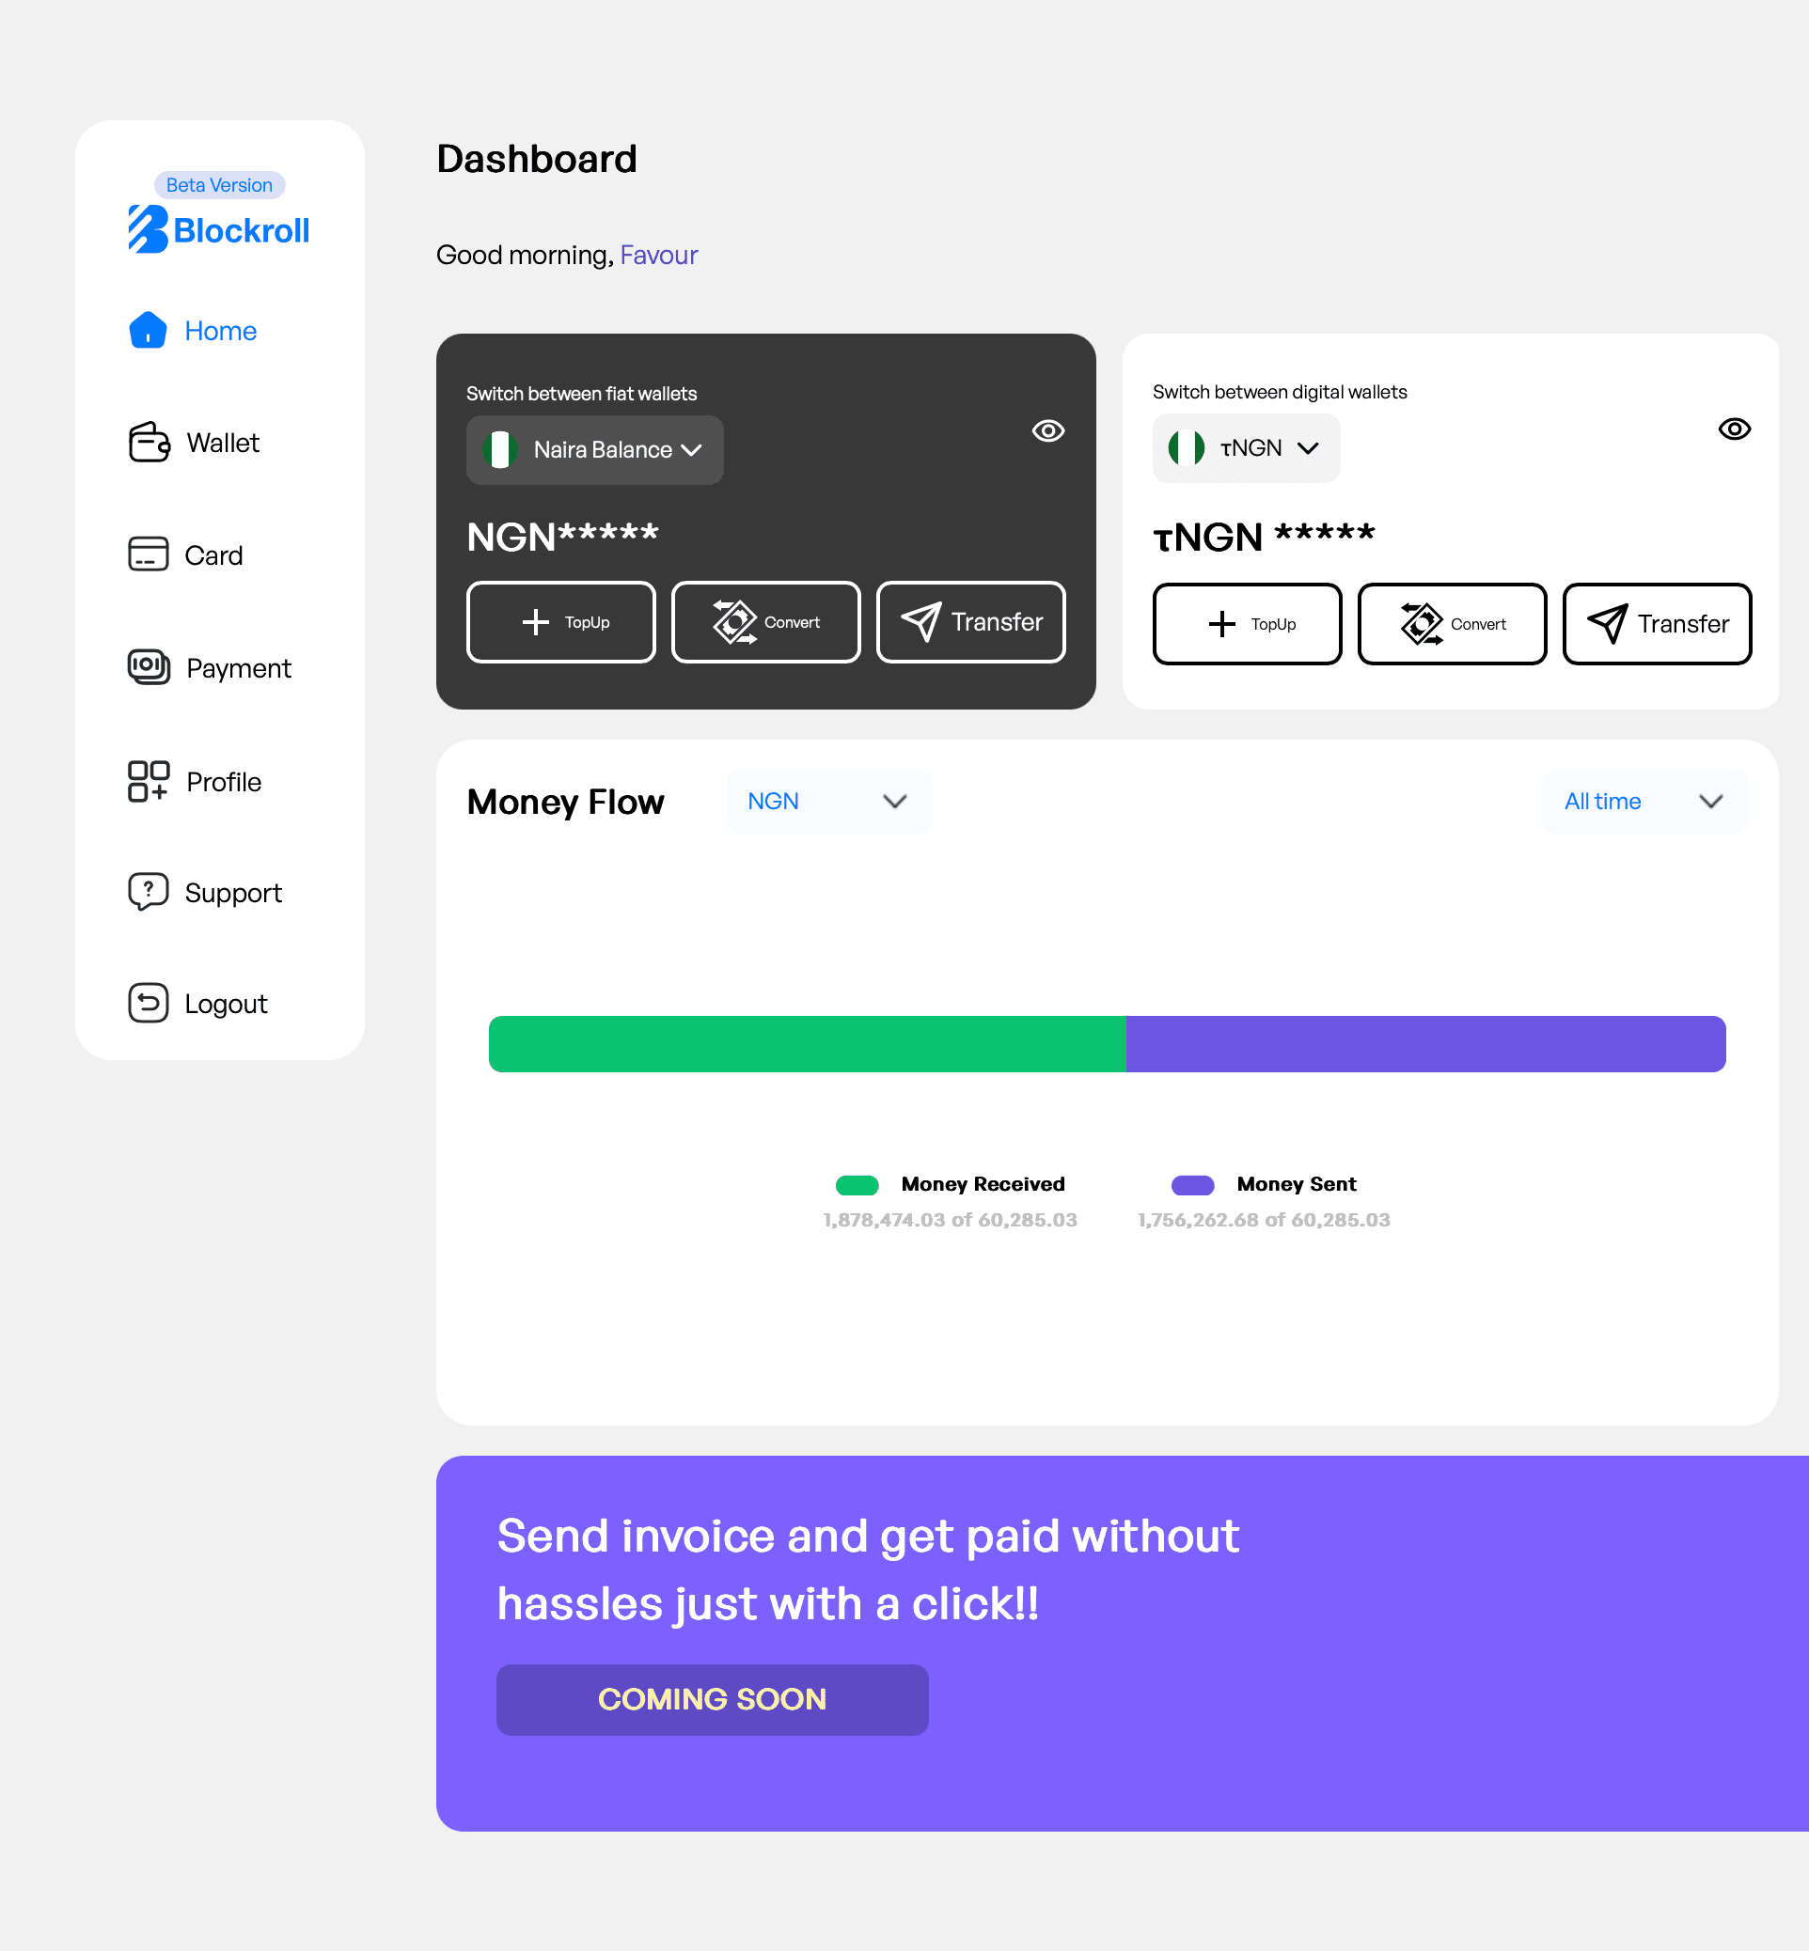
Task: Open the All time period filter
Action: 1644,801
